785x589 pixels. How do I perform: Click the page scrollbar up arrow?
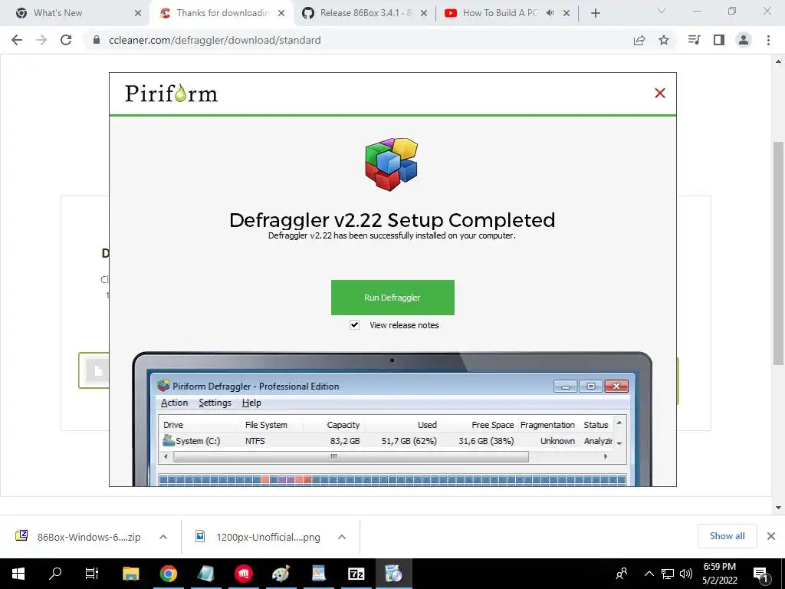click(x=778, y=61)
